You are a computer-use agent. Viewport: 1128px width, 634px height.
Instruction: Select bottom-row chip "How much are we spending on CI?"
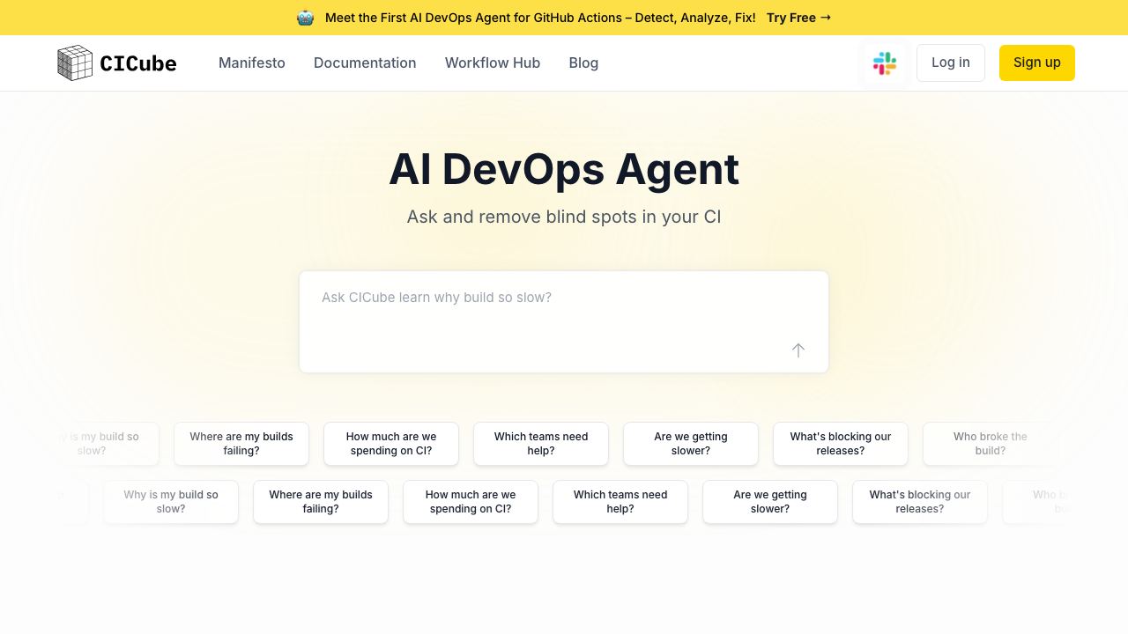471,502
